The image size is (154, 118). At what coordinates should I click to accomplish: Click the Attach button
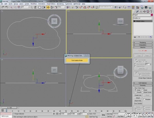pyautogui.click(x=138, y=98)
